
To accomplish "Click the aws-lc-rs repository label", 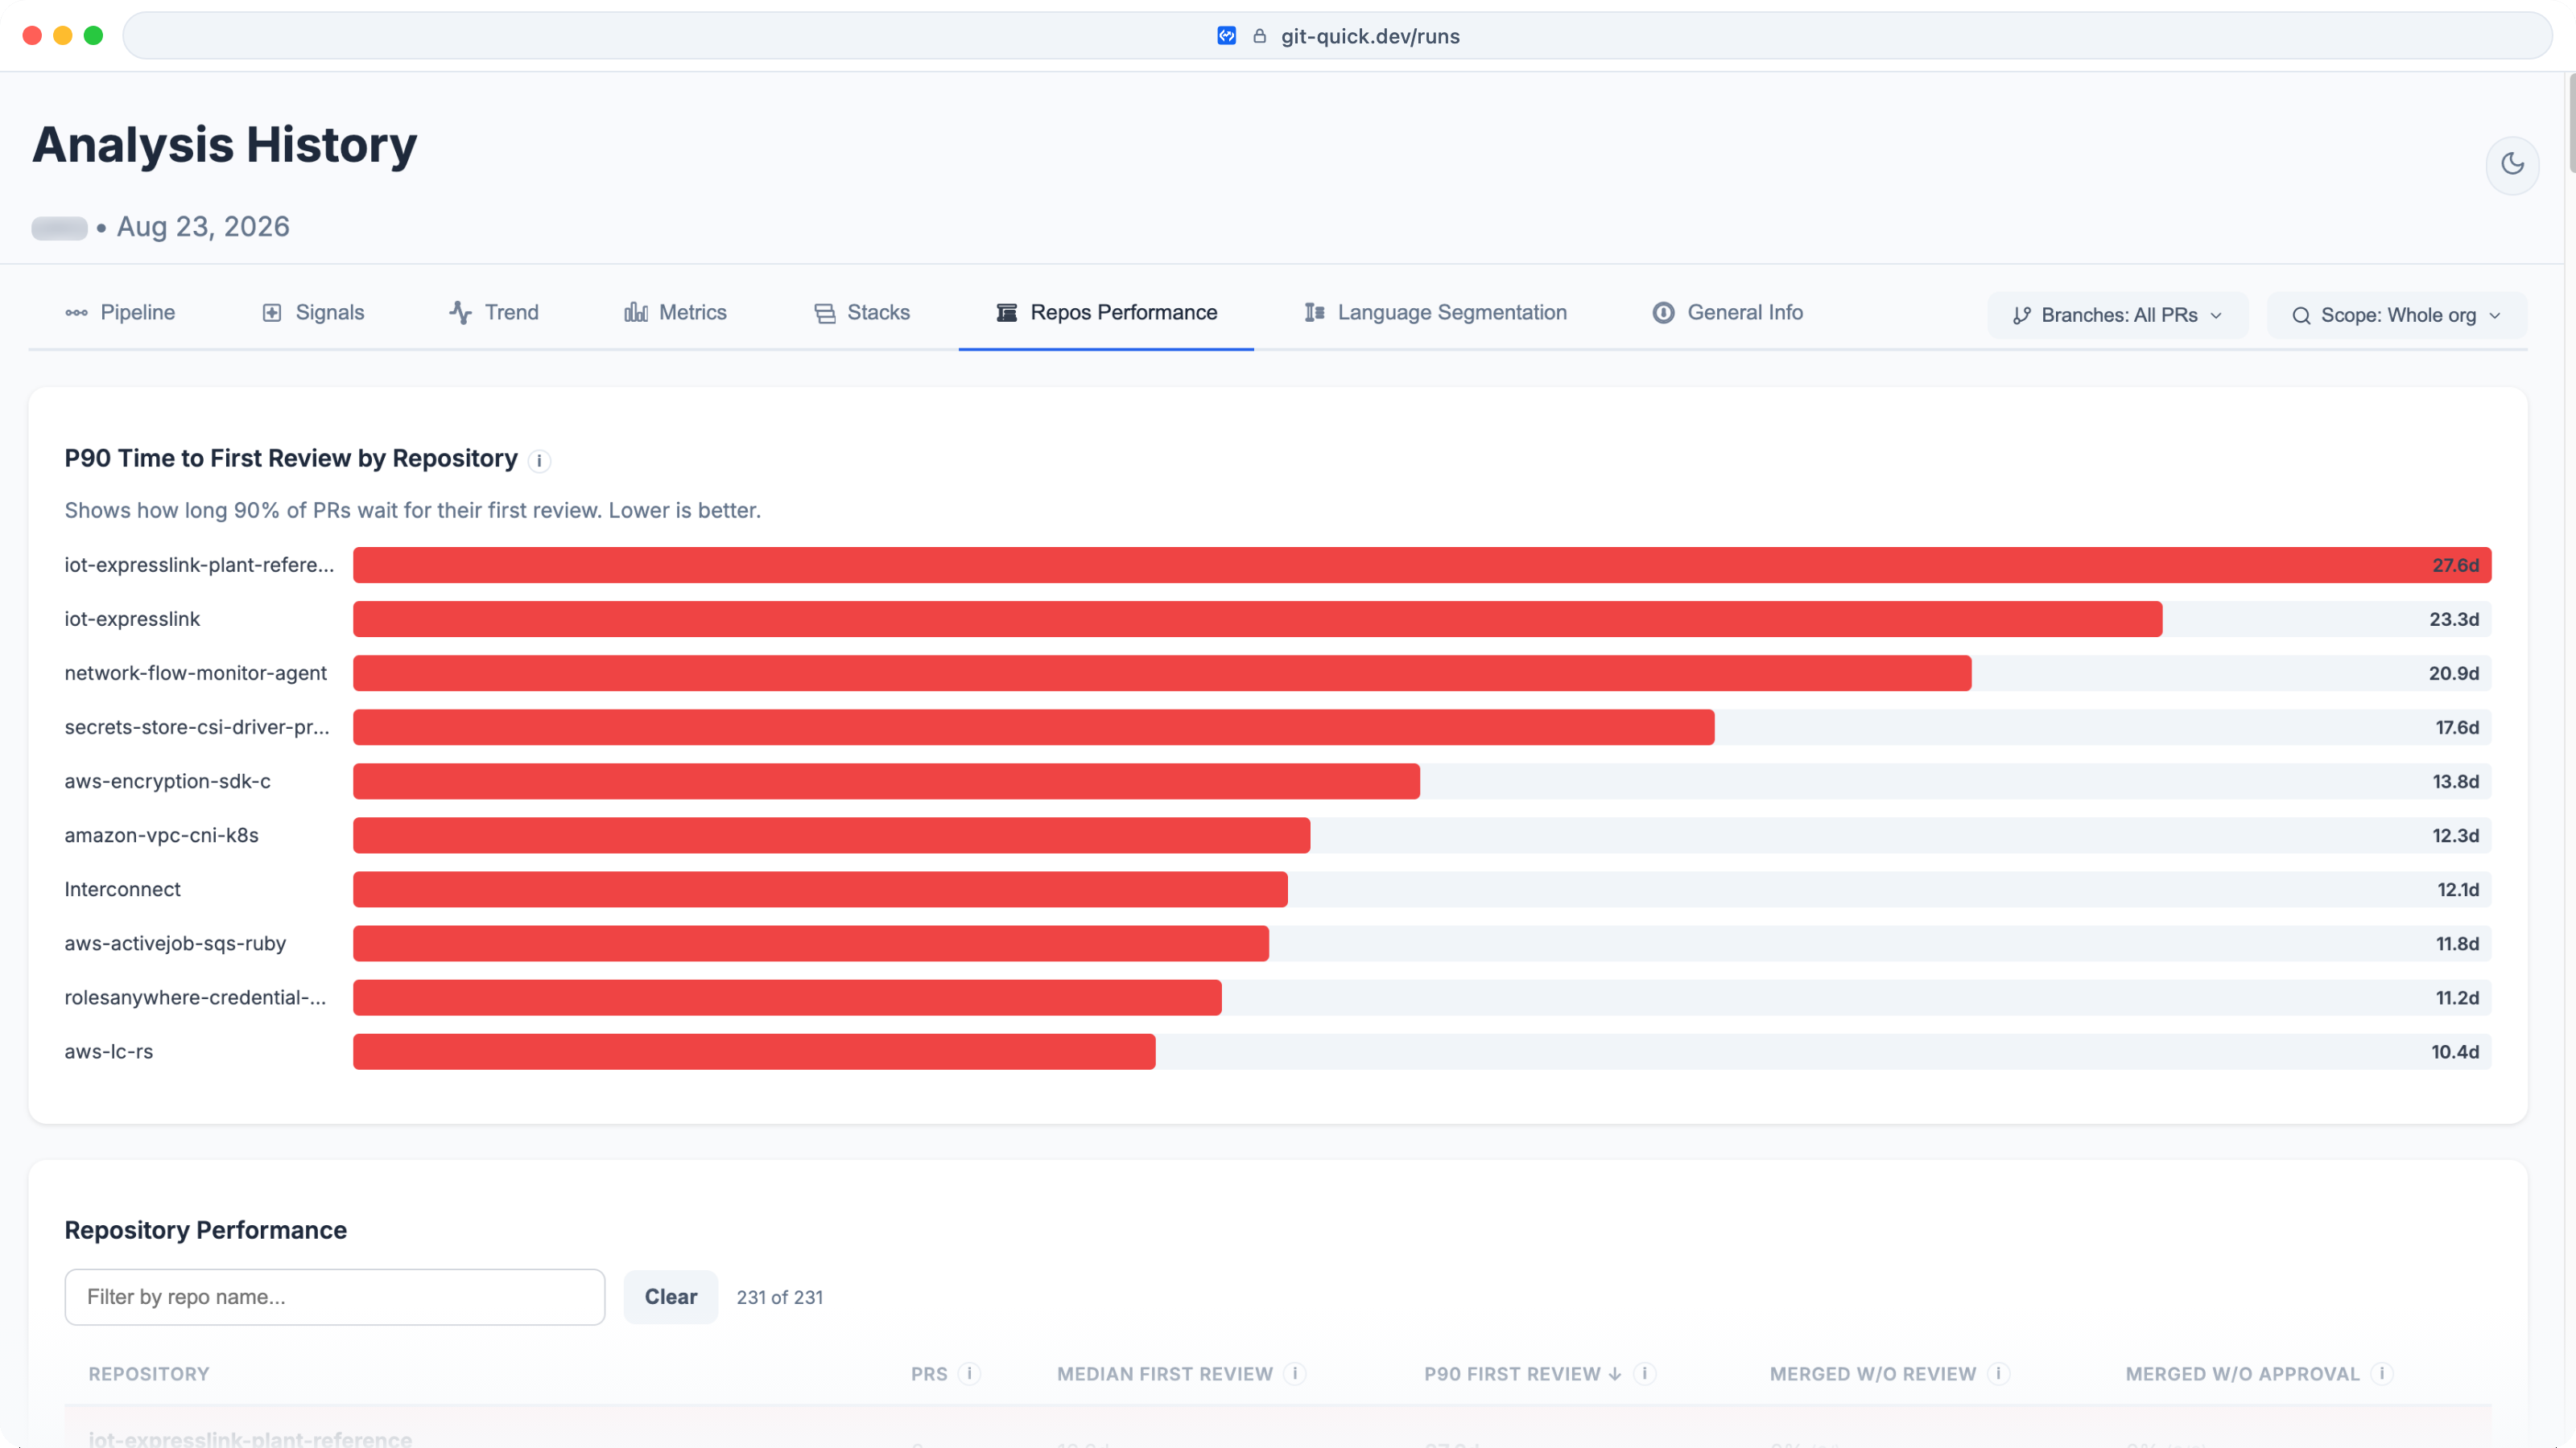I will (x=108, y=1051).
